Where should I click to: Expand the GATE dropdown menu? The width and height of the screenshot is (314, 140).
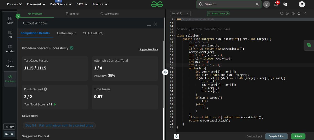tap(82, 4)
